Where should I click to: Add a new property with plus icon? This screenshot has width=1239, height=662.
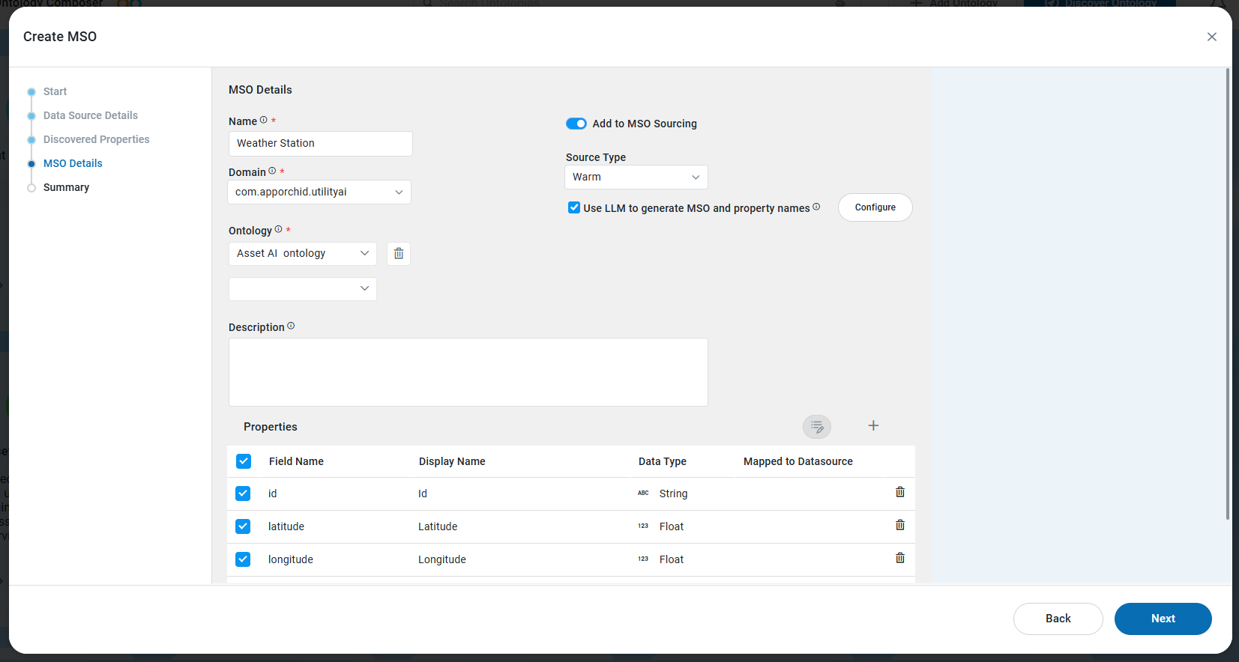pyautogui.click(x=873, y=425)
